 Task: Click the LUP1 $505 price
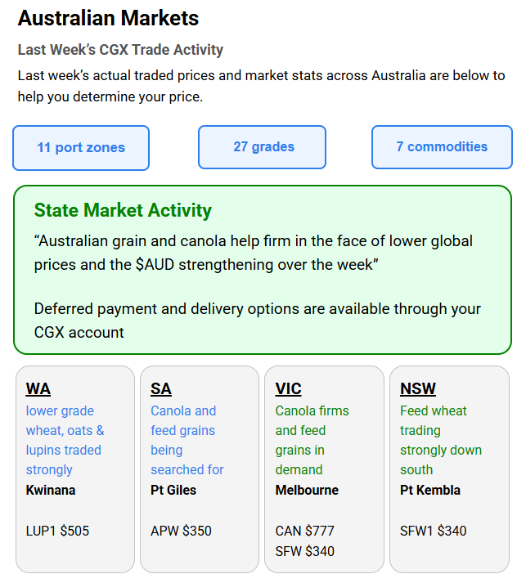click(57, 531)
